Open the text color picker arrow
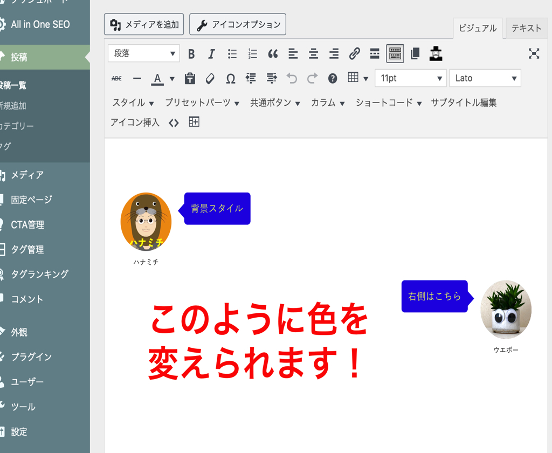Viewport: 552px width, 453px height. [172, 79]
